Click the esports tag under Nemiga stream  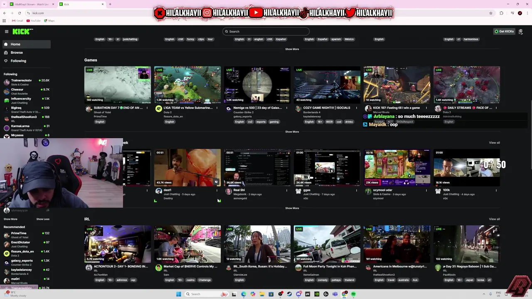click(x=261, y=122)
